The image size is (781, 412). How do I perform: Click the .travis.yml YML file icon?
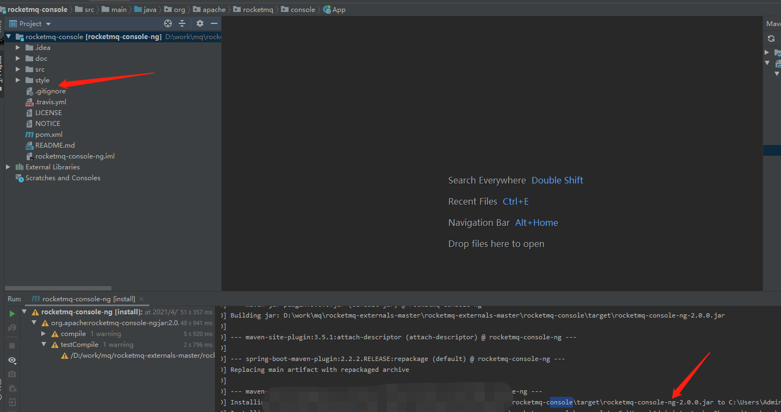tap(30, 102)
